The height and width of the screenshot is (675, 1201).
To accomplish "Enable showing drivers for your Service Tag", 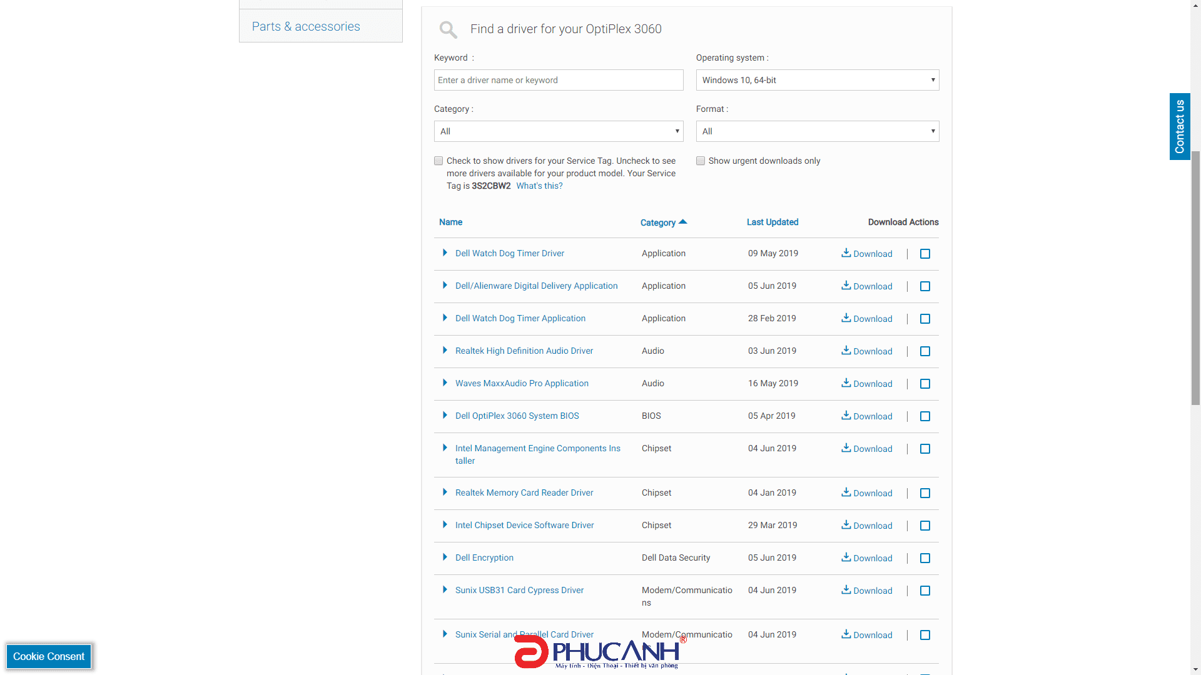I will (x=438, y=161).
